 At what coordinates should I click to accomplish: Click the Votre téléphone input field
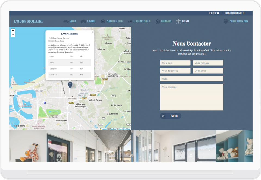coord(175,71)
